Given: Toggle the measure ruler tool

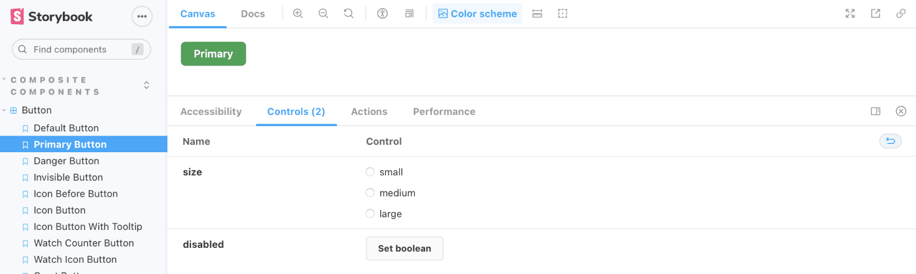Looking at the screenshot, I should [537, 14].
